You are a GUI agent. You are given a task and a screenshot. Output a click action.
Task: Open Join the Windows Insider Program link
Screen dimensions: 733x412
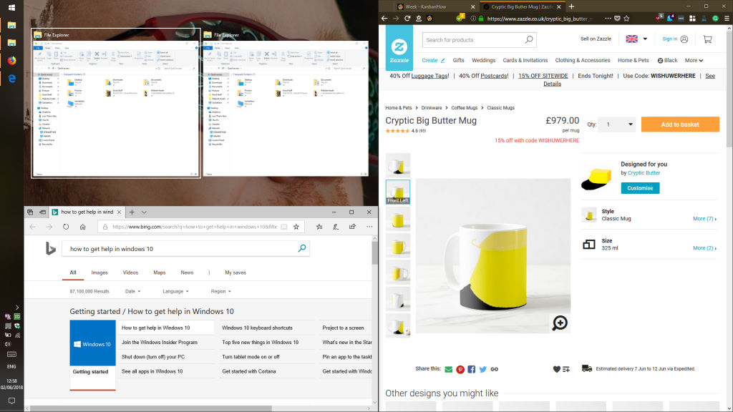tap(160, 343)
